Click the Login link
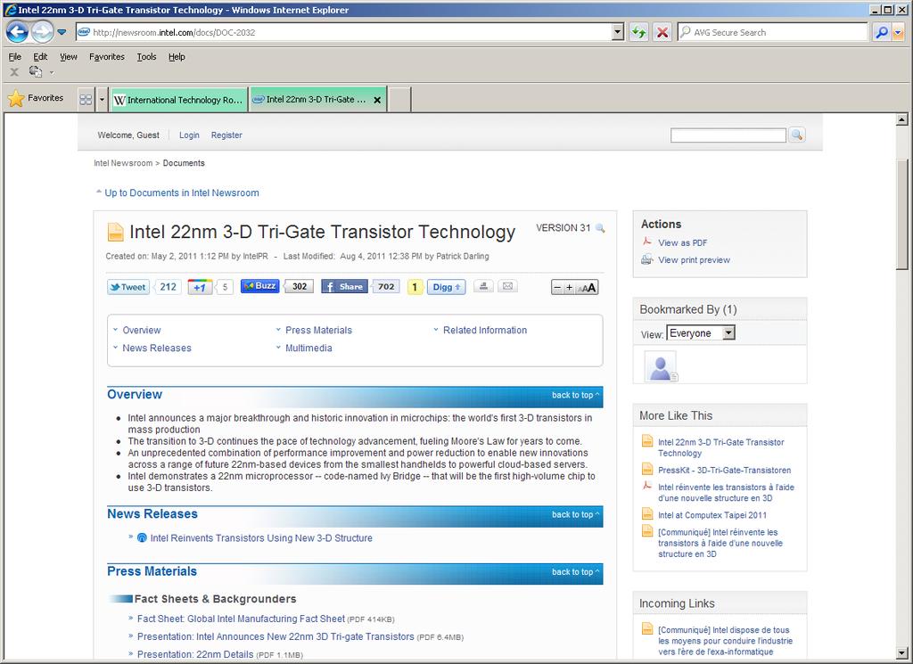Image resolution: width=913 pixels, height=664 pixels. click(189, 135)
